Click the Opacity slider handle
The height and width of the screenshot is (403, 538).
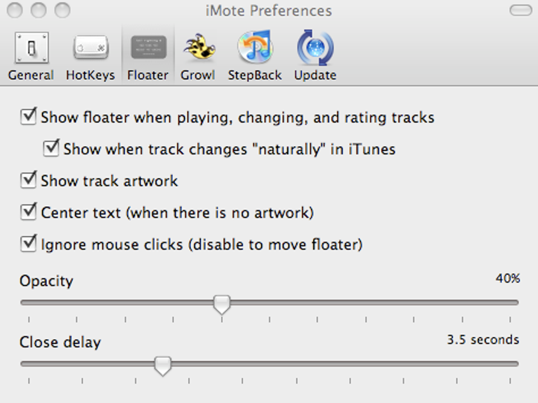point(222,303)
